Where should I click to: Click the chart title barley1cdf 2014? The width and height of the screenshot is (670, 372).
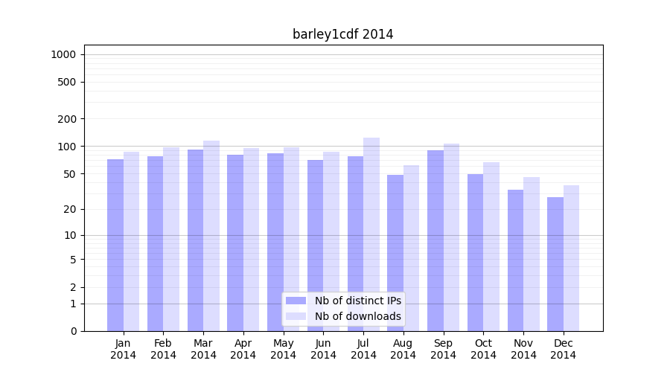[342, 34]
